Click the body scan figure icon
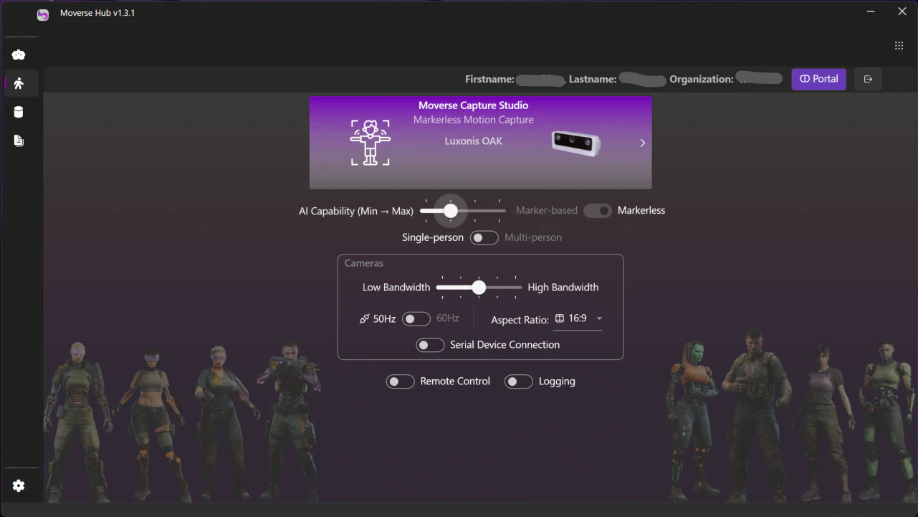This screenshot has height=517, width=918. [370, 142]
